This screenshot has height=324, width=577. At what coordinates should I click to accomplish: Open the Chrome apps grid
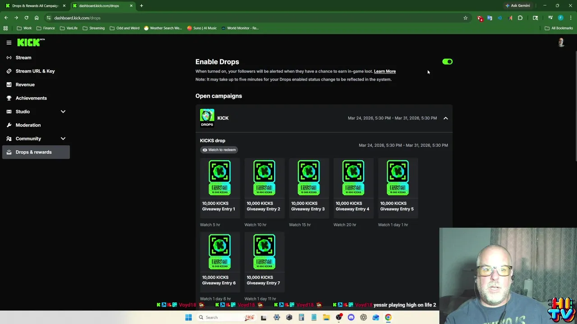click(x=5, y=28)
